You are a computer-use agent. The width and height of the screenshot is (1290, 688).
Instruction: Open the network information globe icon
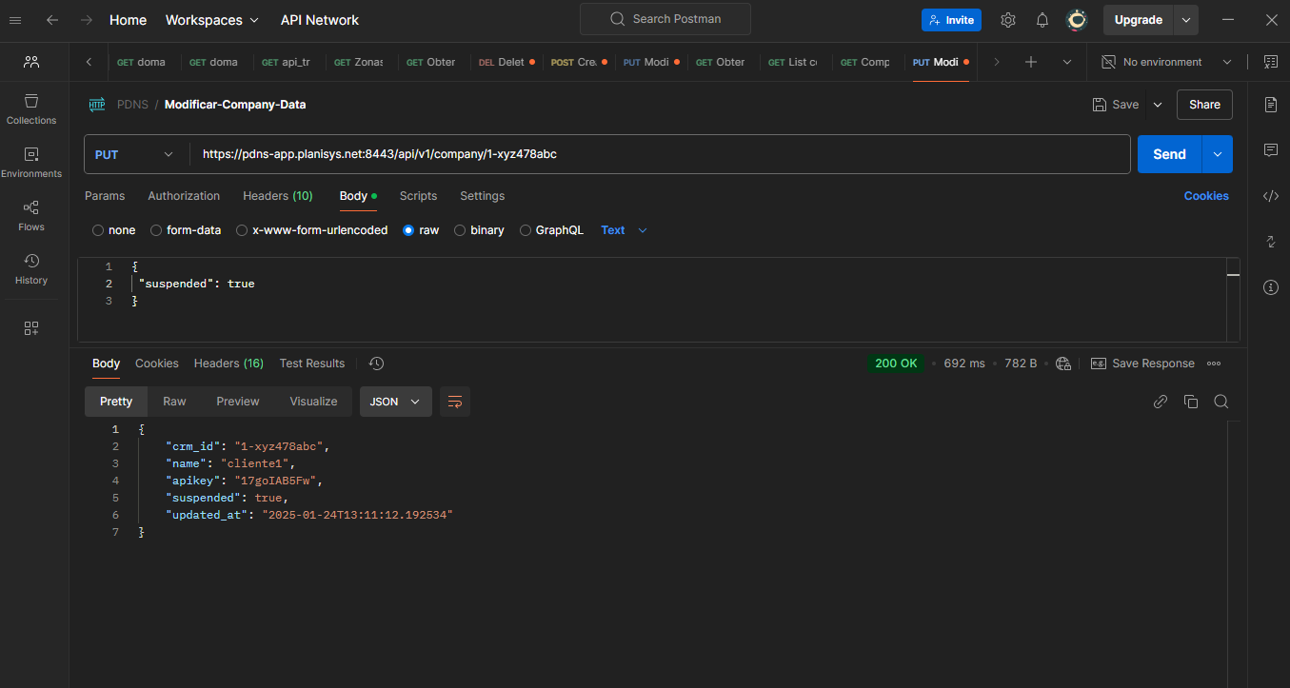coord(1063,364)
